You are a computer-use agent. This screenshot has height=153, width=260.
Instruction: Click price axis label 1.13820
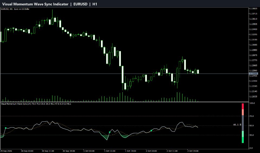(x=253, y=9)
